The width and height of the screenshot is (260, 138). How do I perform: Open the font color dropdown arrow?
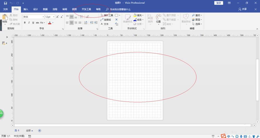pos(53,23)
